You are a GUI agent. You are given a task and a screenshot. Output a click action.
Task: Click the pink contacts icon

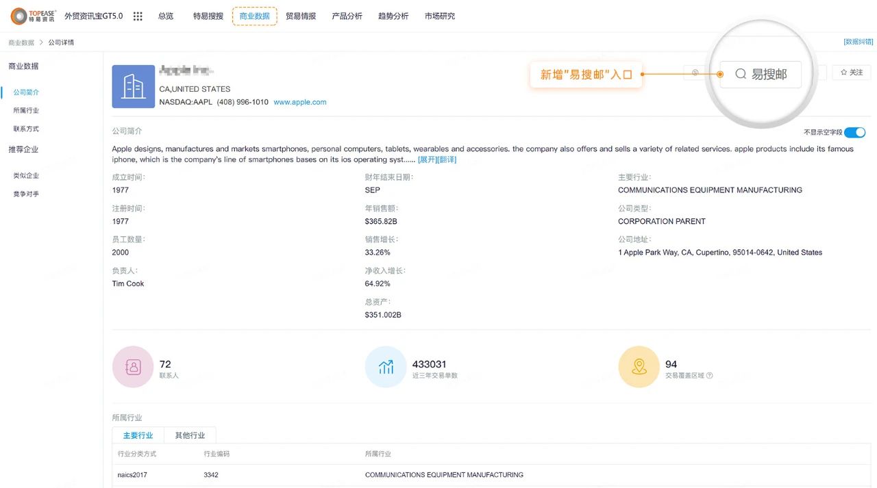133,367
